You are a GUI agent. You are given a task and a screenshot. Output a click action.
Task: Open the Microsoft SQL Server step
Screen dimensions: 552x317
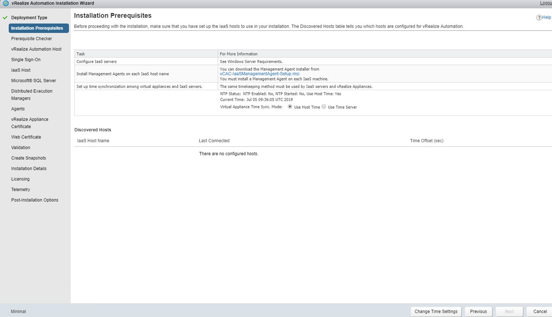[x=34, y=80]
